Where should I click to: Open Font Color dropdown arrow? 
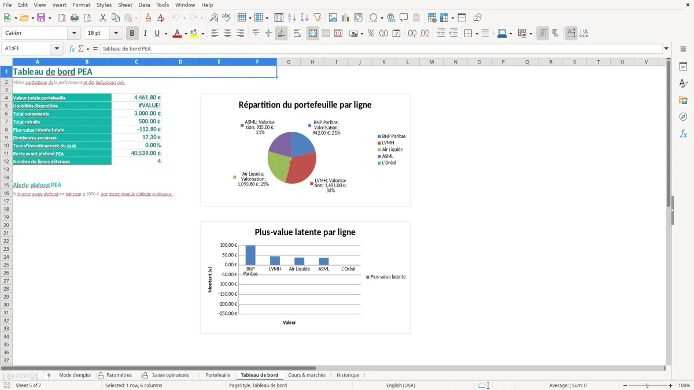185,34
